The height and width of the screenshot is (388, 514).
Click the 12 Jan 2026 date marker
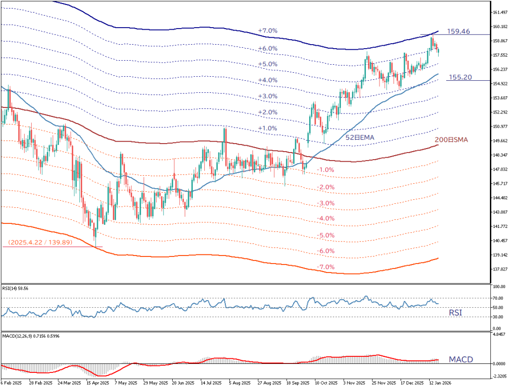click(x=440, y=382)
